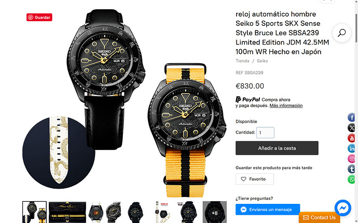
Task: Click Envíanos un mensaje button
Action: click(268, 210)
